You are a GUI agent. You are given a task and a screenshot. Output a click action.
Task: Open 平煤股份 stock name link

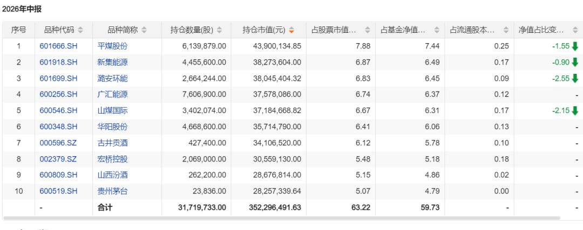112,46
